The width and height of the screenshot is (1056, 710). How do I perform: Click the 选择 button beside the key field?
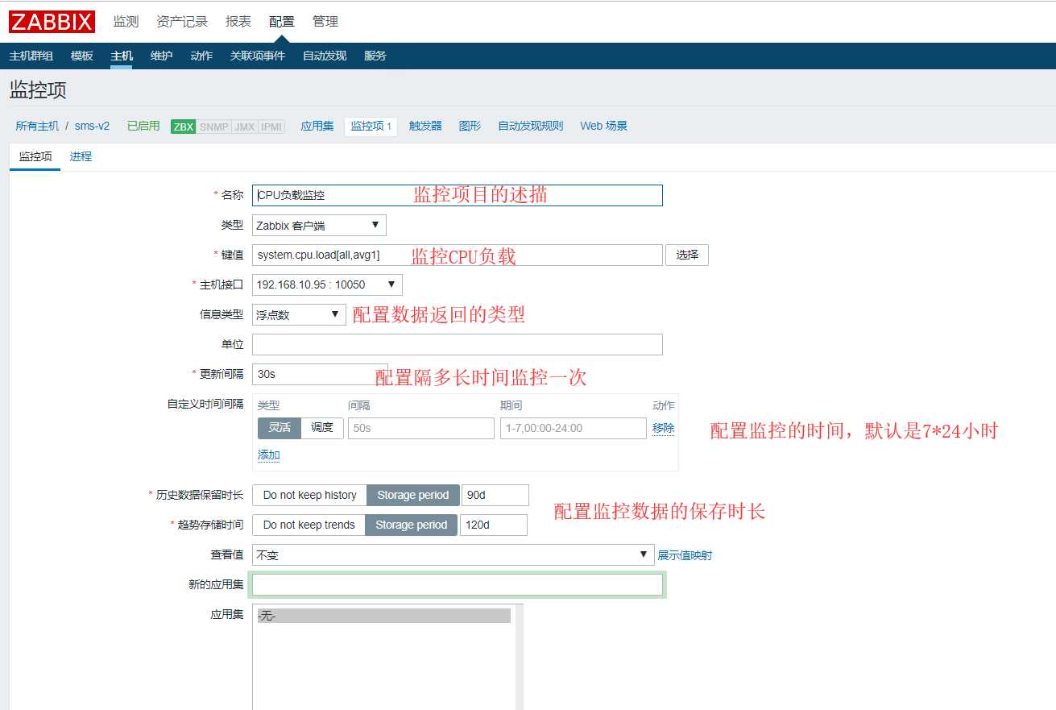pyautogui.click(x=687, y=255)
